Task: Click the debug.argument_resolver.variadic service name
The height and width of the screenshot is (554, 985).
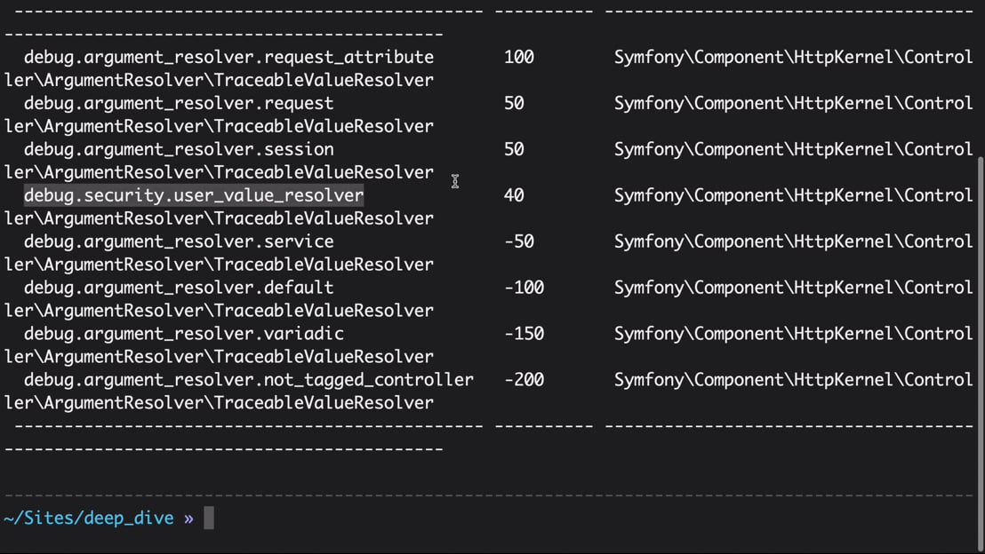Action: pyautogui.click(x=184, y=333)
